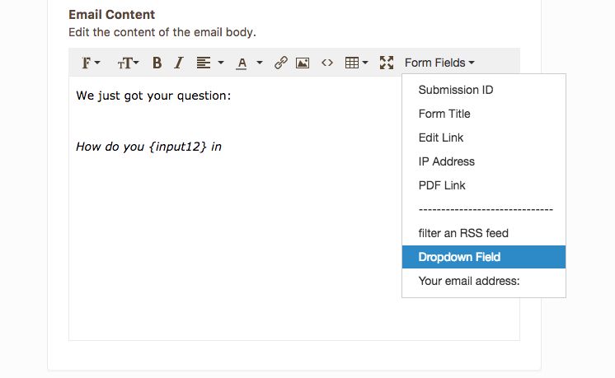
Task: Insert the Edit Link field
Action: pos(441,138)
